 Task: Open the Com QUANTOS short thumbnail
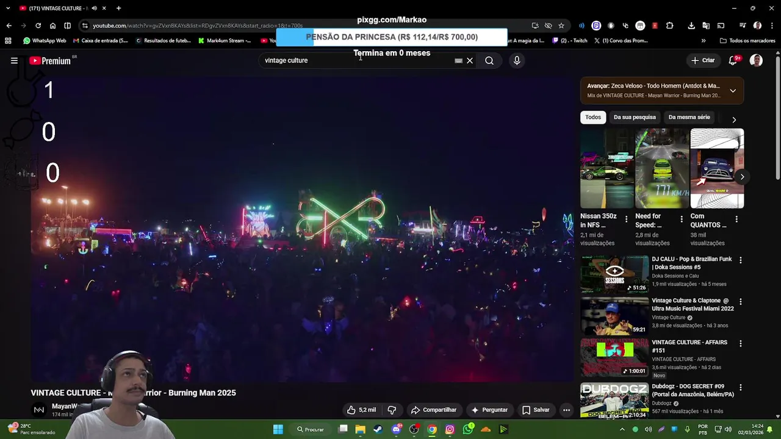coord(717,168)
